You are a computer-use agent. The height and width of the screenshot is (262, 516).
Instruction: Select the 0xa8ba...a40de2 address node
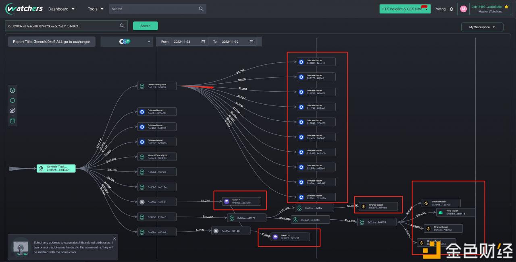click(x=157, y=232)
